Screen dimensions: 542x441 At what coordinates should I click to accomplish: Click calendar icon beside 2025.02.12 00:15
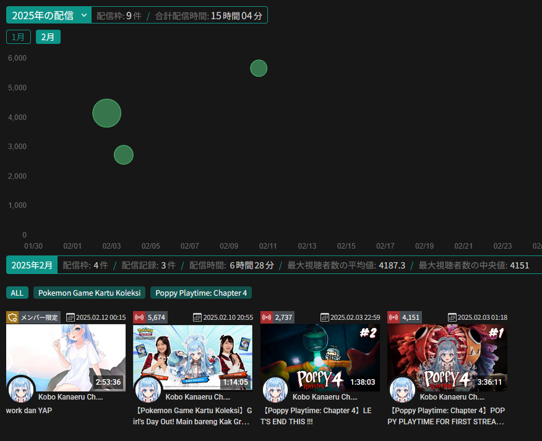coord(71,317)
